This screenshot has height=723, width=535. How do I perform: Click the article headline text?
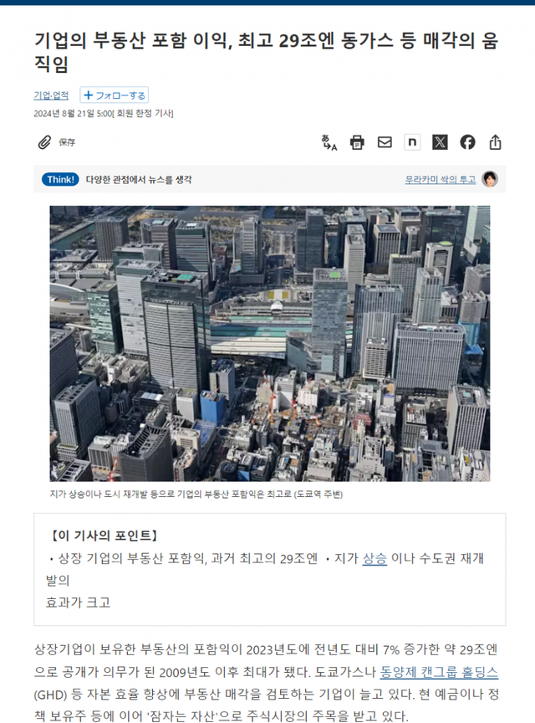tap(267, 52)
